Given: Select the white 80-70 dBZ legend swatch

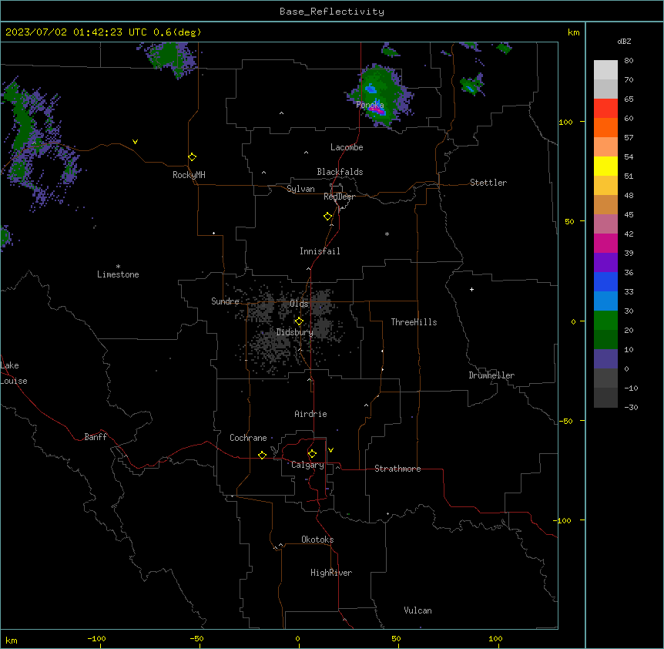Looking at the screenshot, I should [x=605, y=70].
